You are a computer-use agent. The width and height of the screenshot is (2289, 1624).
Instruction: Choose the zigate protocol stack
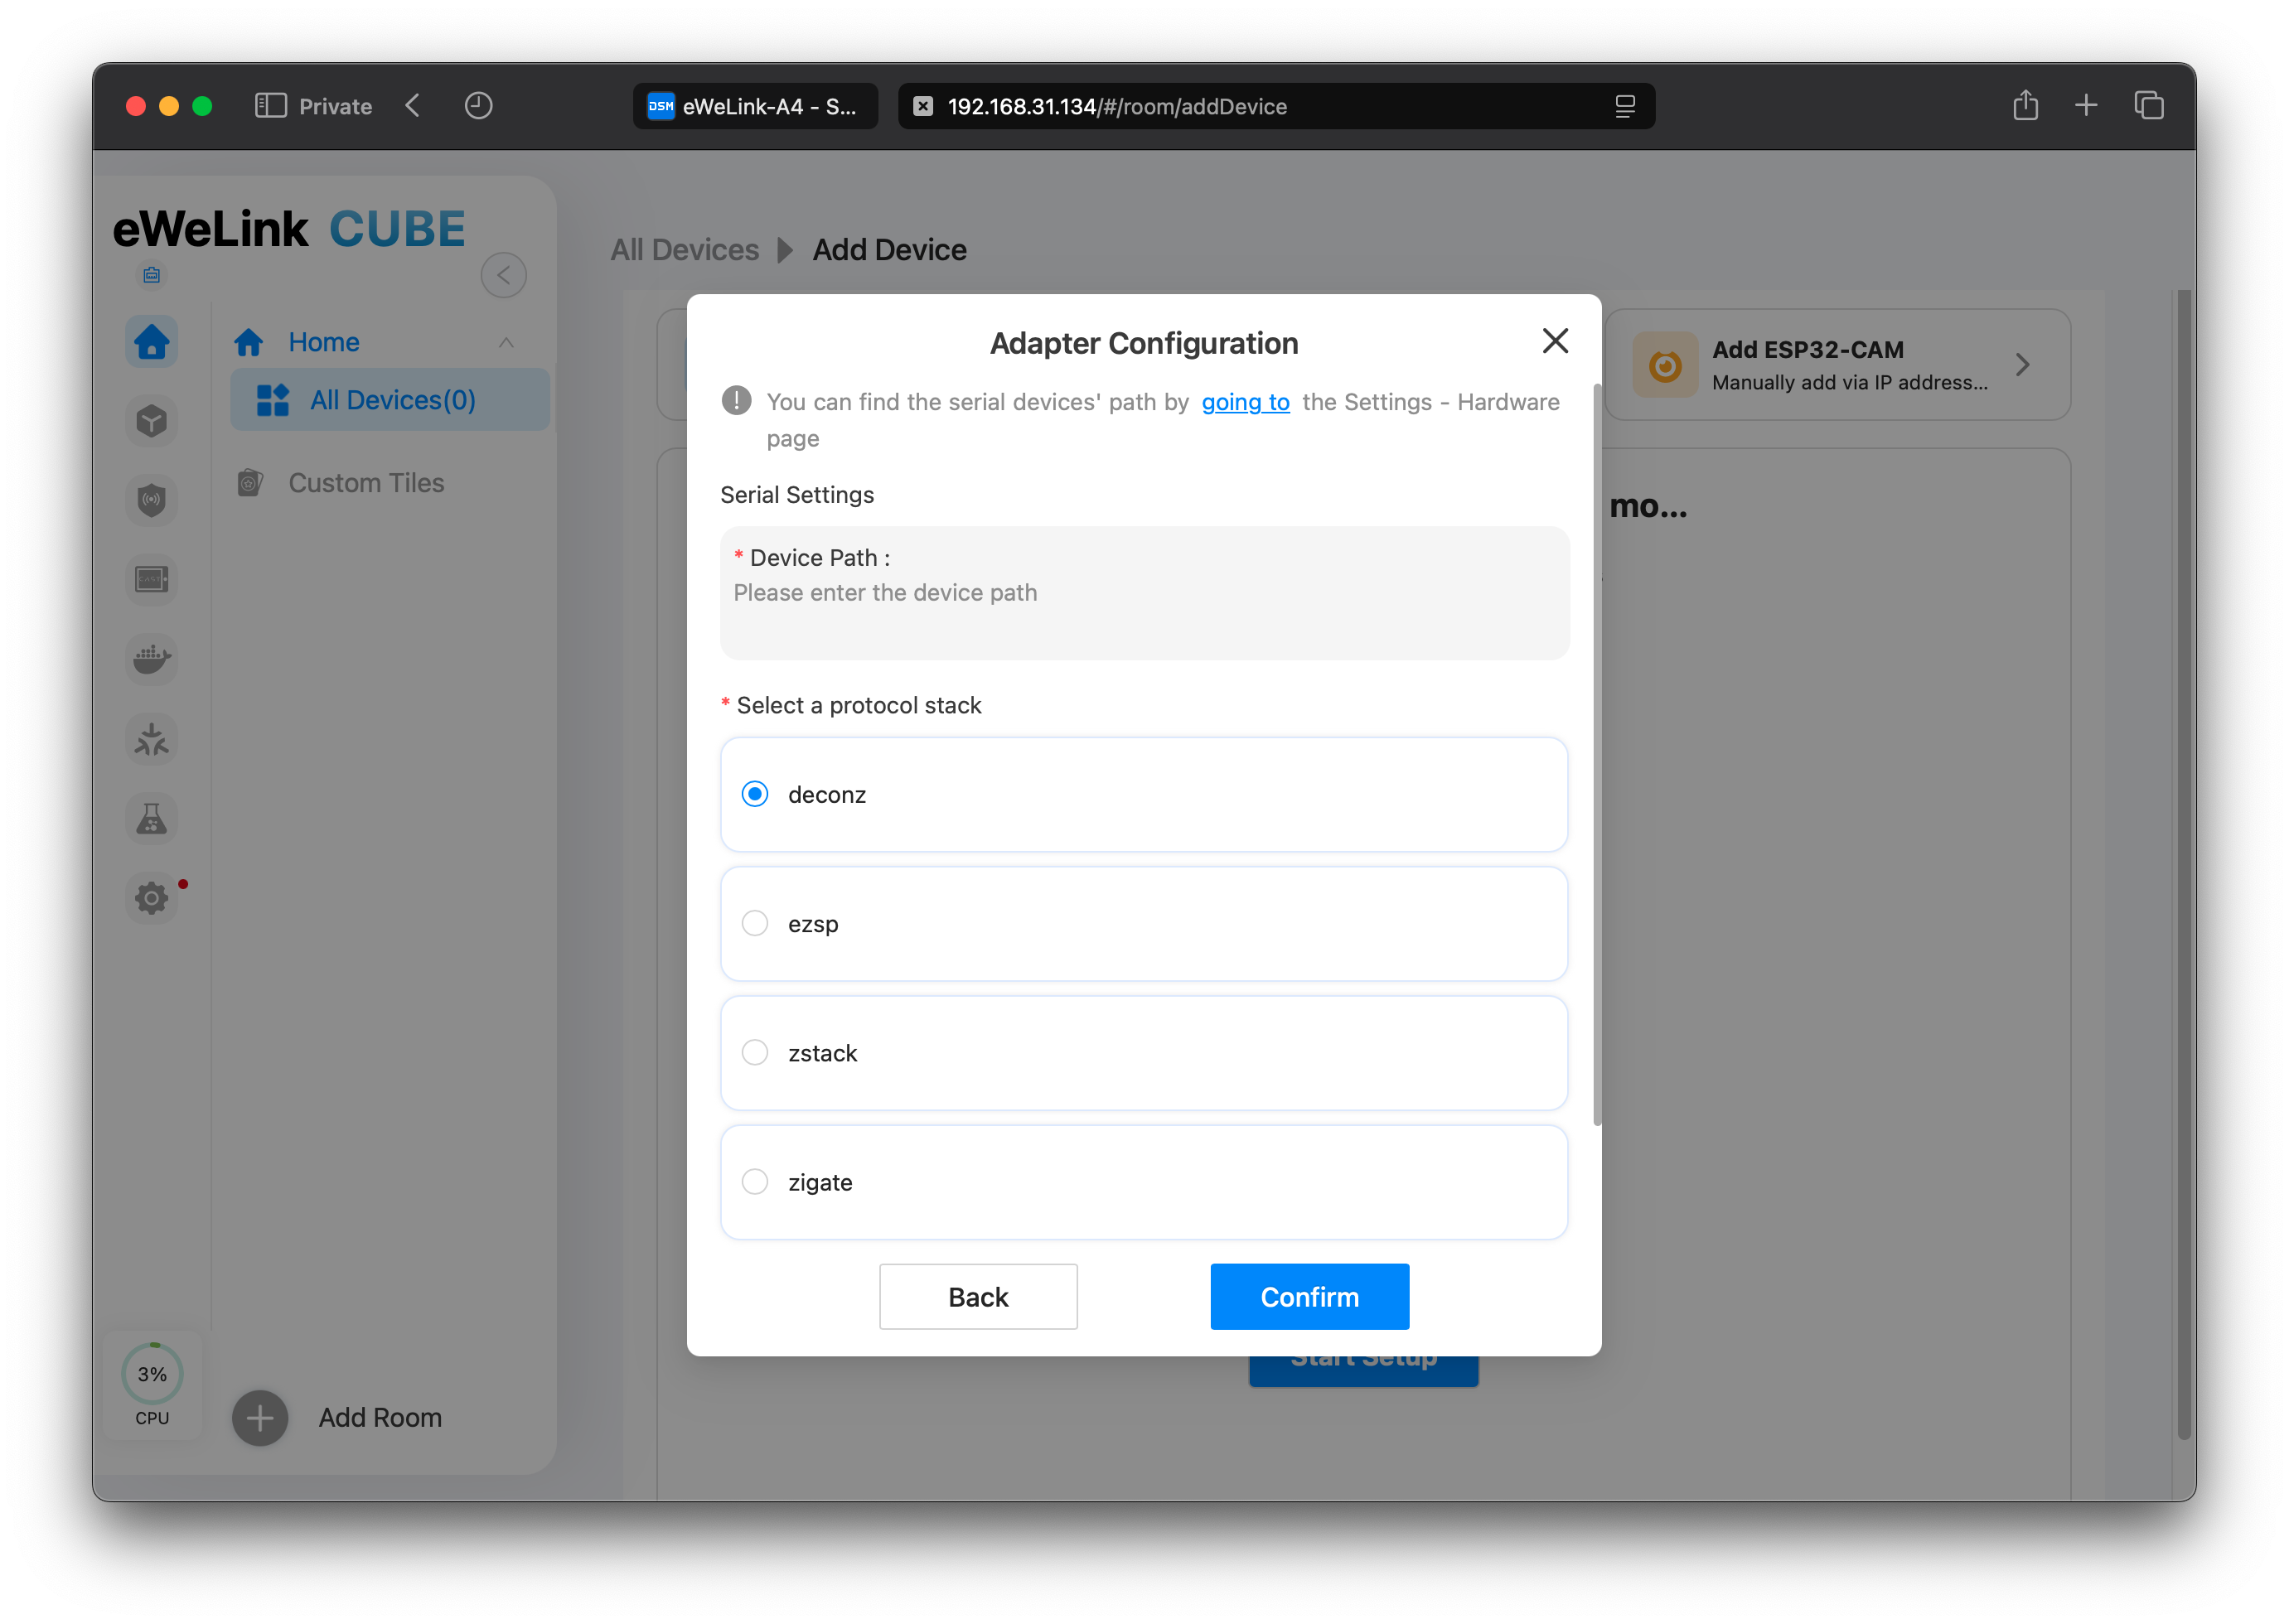click(755, 1181)
